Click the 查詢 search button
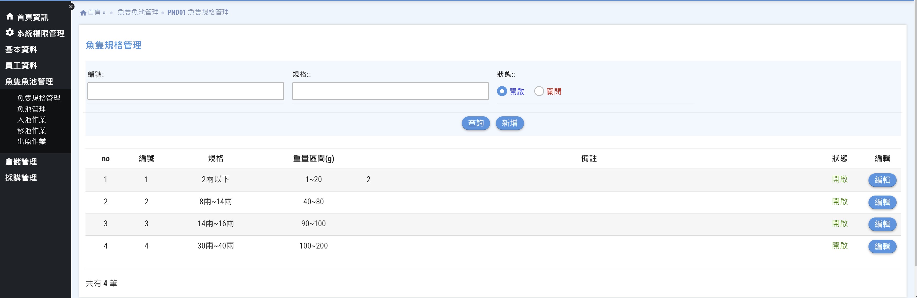The image size is (917, 298). [476, 123]
